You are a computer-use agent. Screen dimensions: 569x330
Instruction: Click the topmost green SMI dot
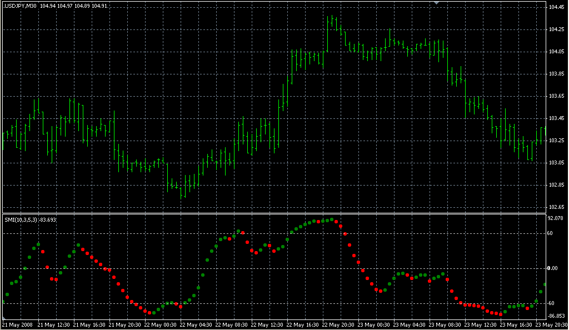tap(332, 219)
